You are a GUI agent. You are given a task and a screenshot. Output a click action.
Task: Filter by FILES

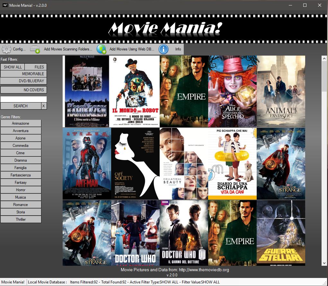tap(36, 67)
